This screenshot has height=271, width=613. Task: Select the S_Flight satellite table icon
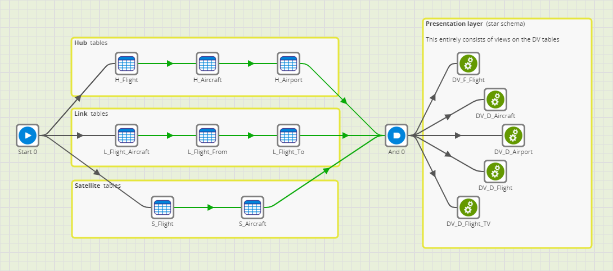(x=163, y=207)
